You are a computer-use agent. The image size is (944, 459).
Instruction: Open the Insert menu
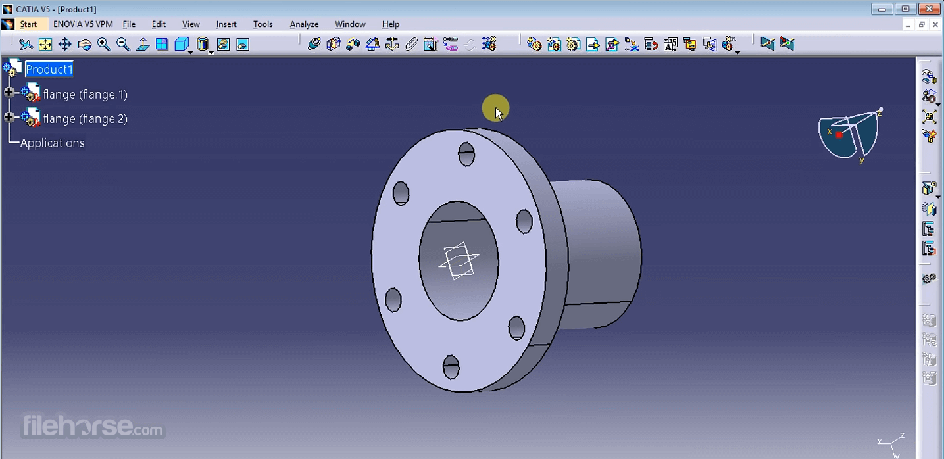pyautogui.click(x=226, y=24)
